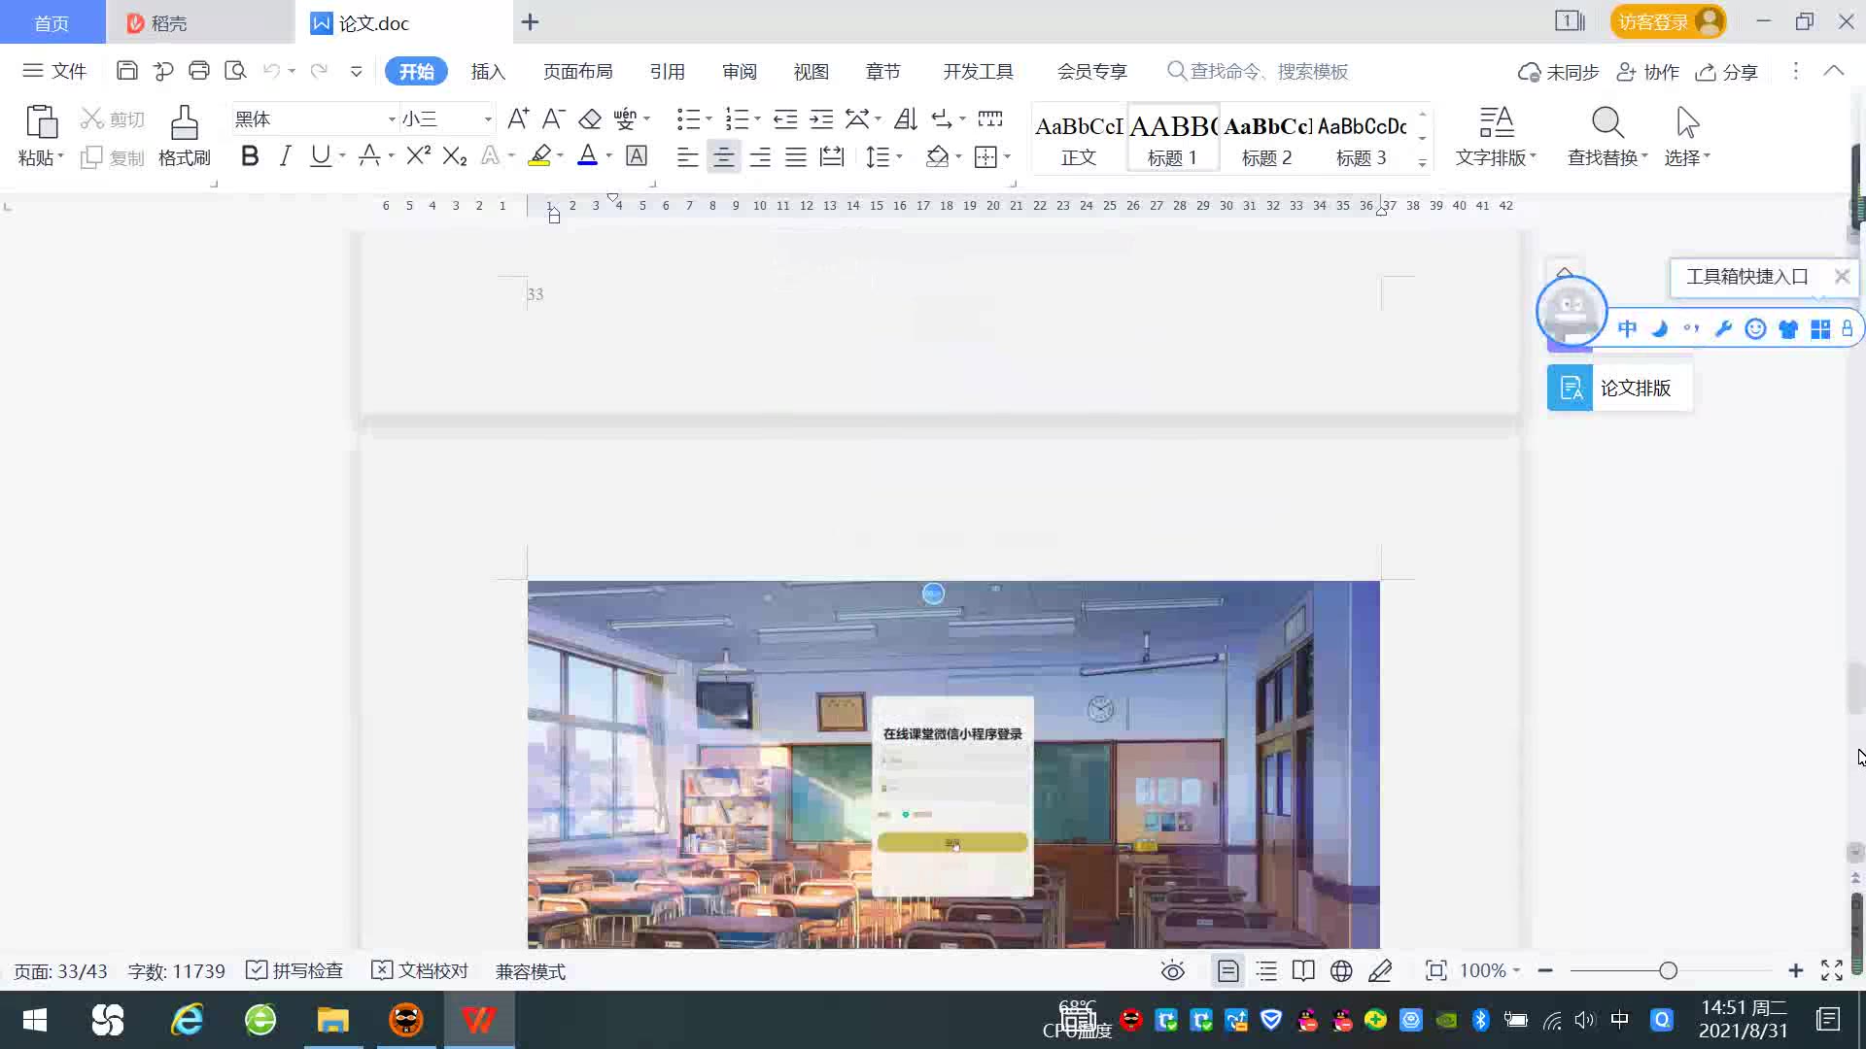Expand bullet list options arrow
Screen dimensions: 1866x1049
(708, 118)
